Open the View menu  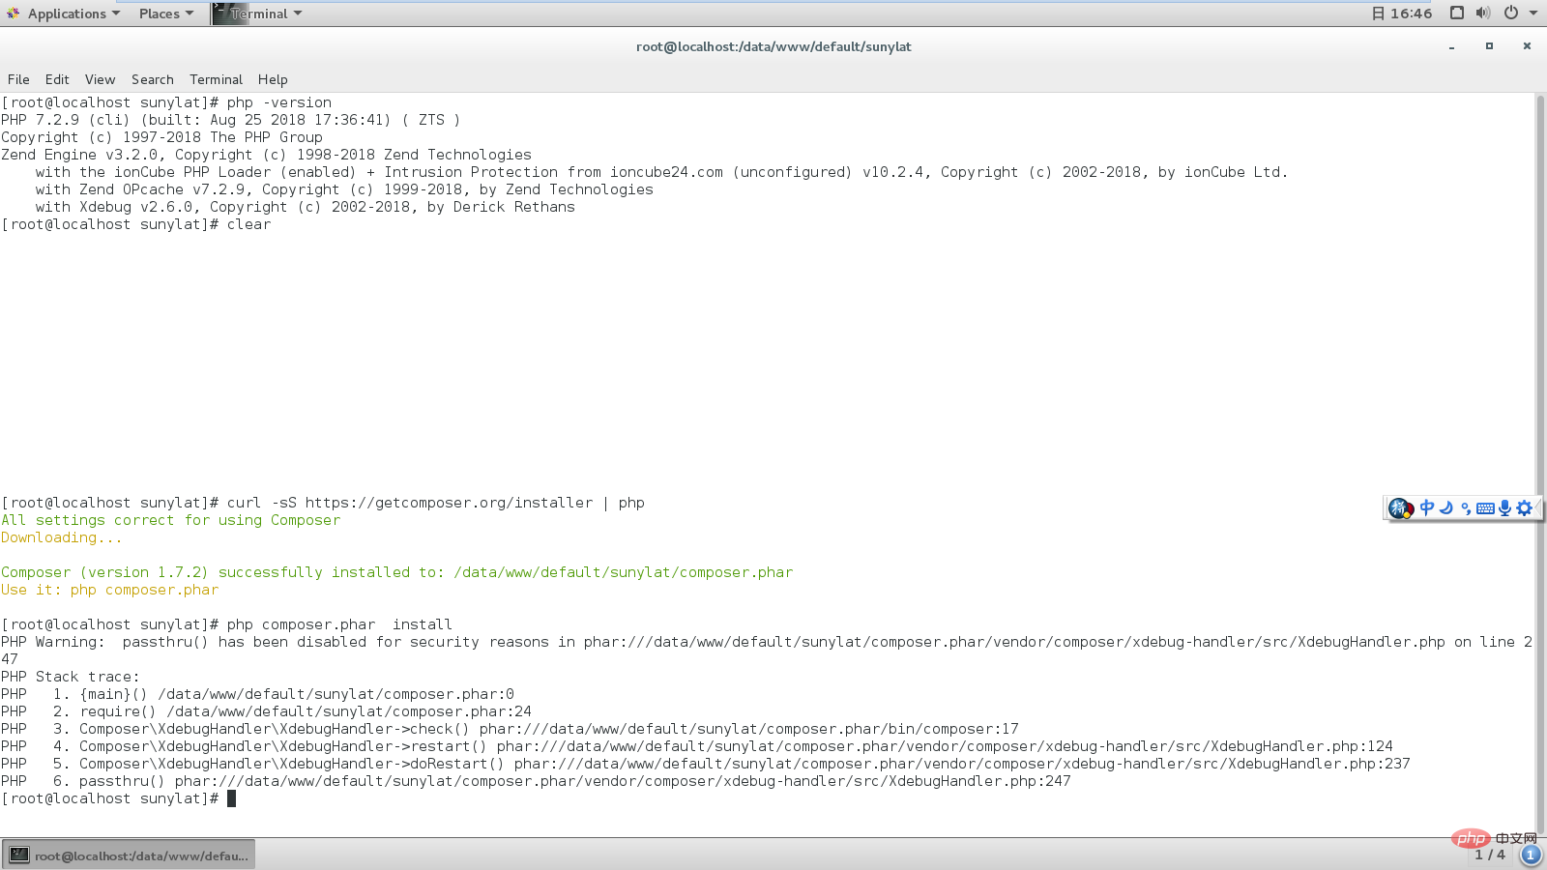(x=100, y=79)
